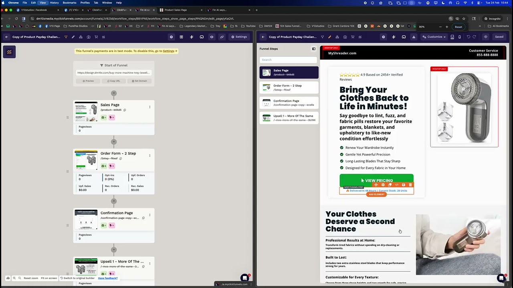Image resolution: width=513 pixels, height=288 pixels.
Task: Select Sales Page in Funnel Steps list
Action: pyautogui.click(x=289, y=72)
